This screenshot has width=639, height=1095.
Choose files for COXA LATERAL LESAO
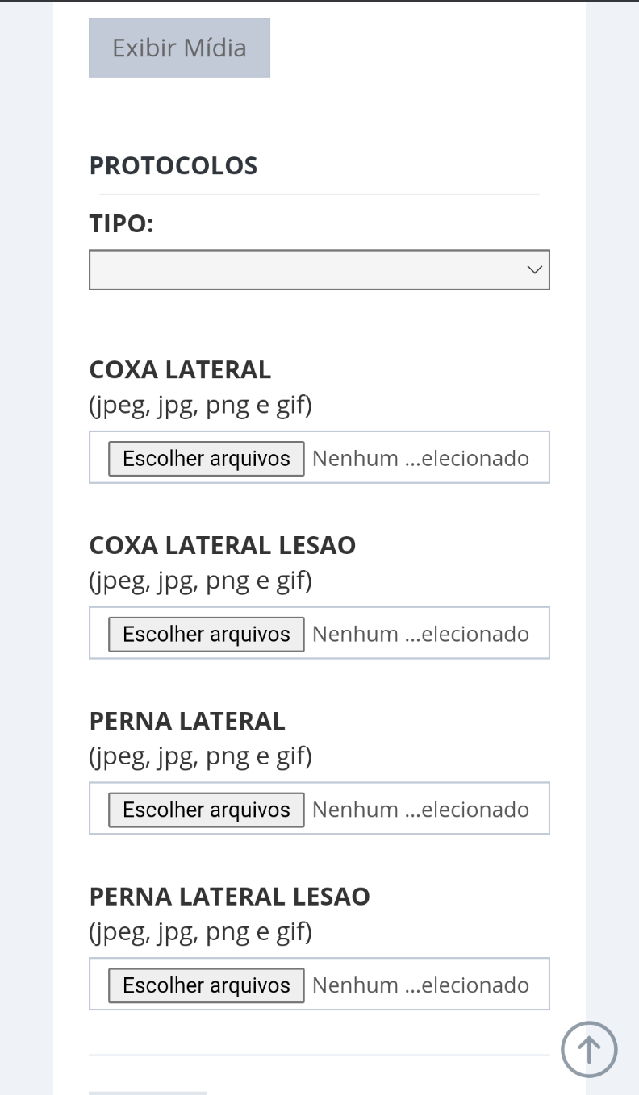[207, 634]
